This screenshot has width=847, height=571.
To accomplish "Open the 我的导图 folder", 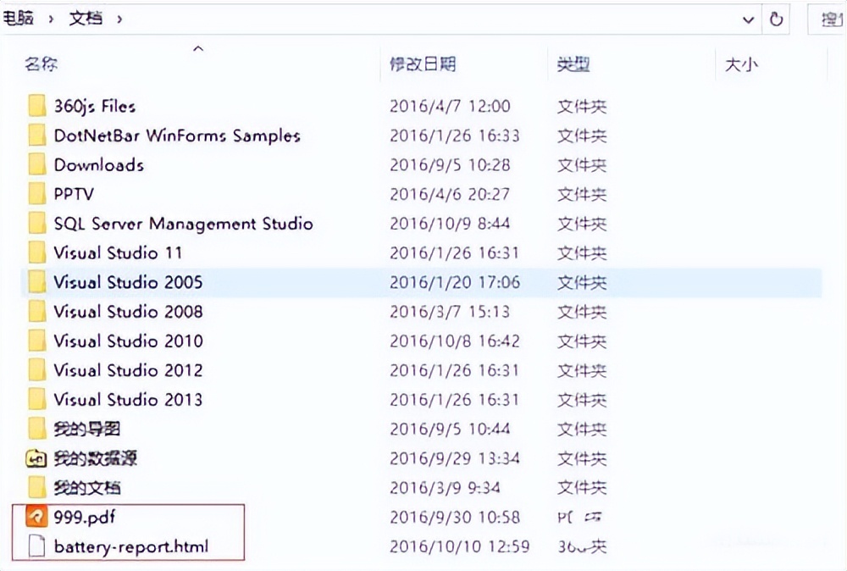I will click(x=88, y=429).
